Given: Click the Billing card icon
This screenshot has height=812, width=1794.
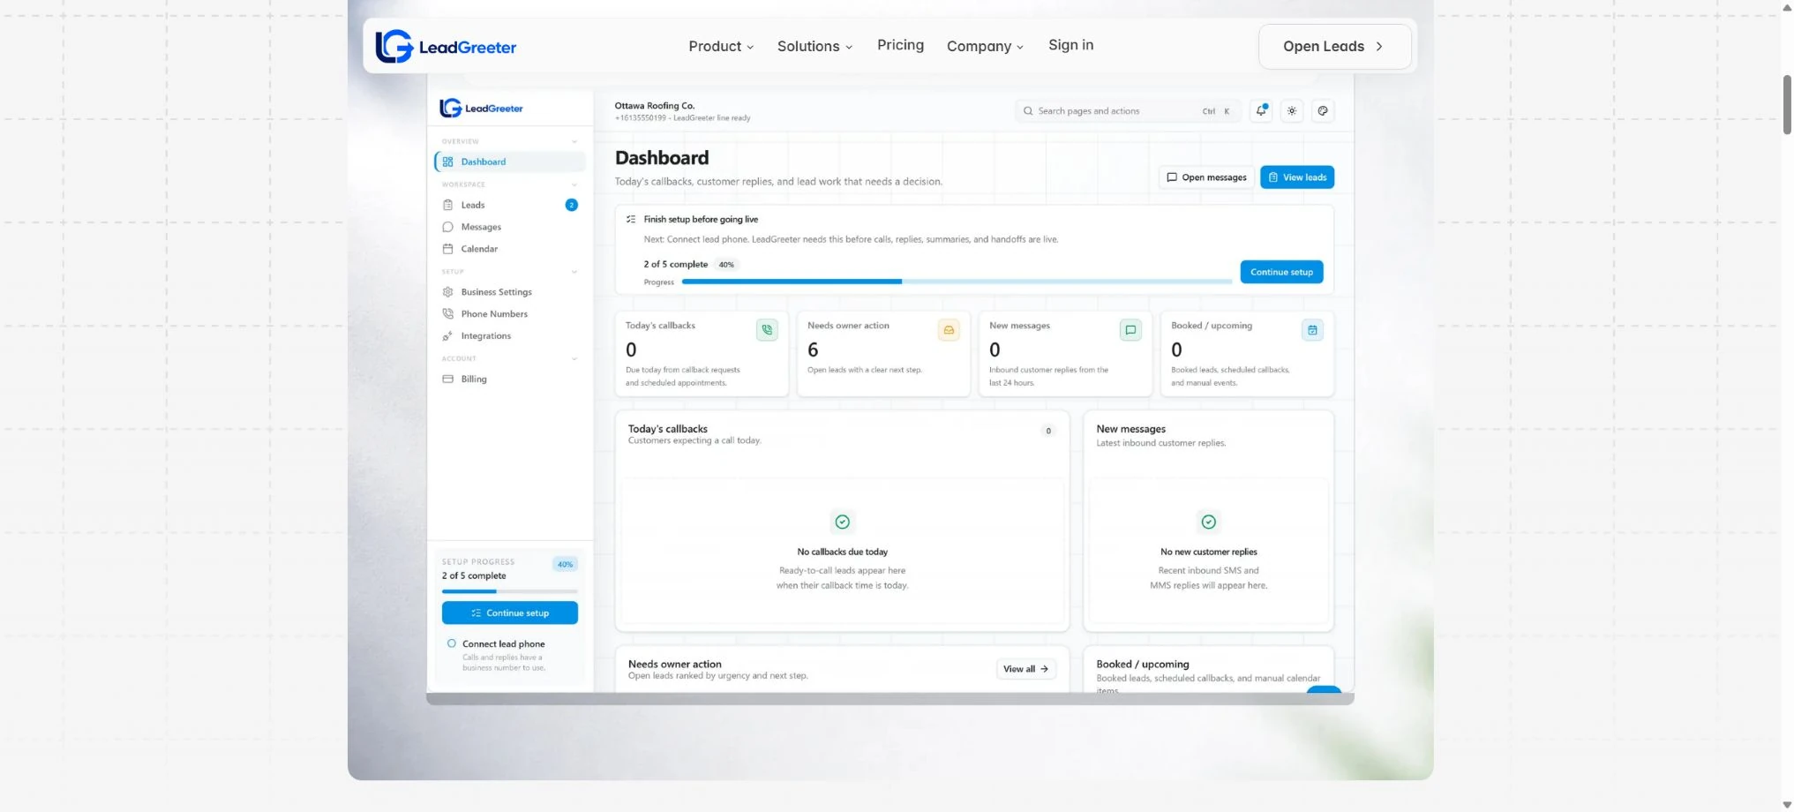Looking at the screenshot, I should (447, 380).
